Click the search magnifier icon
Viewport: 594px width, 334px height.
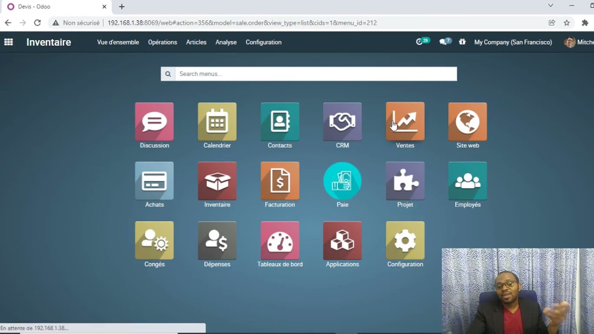pyautogui.click(x=168, y=74)
